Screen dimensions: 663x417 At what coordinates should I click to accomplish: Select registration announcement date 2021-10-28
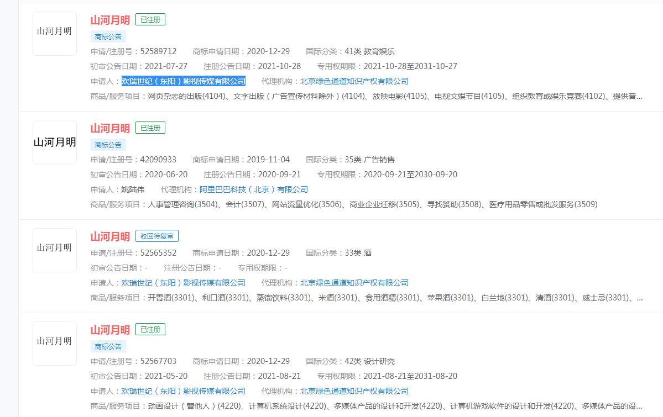279,66
